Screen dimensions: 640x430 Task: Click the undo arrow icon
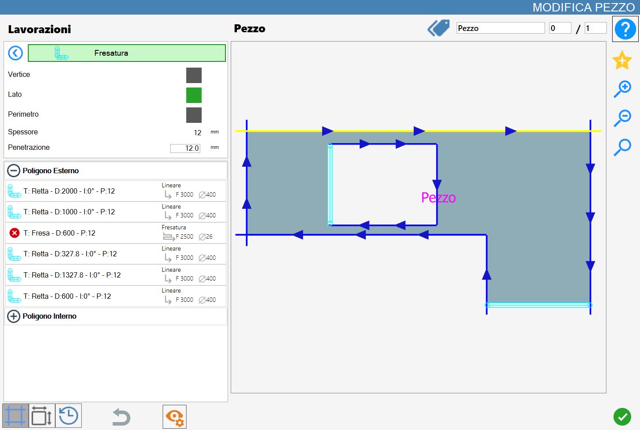tap(121, 417)
